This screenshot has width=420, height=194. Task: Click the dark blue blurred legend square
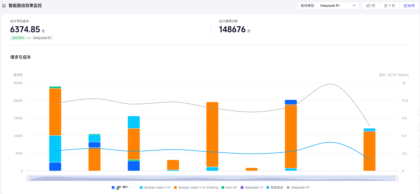(113, 188)
